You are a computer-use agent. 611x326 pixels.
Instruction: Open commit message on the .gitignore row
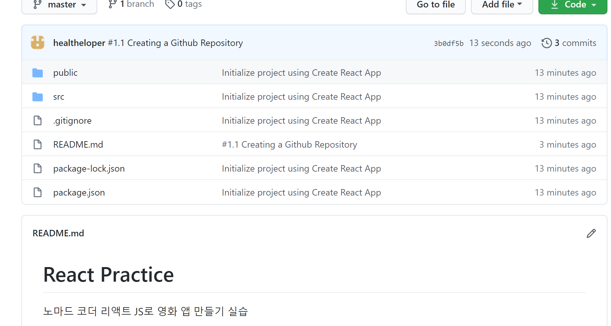click(301, 120)
